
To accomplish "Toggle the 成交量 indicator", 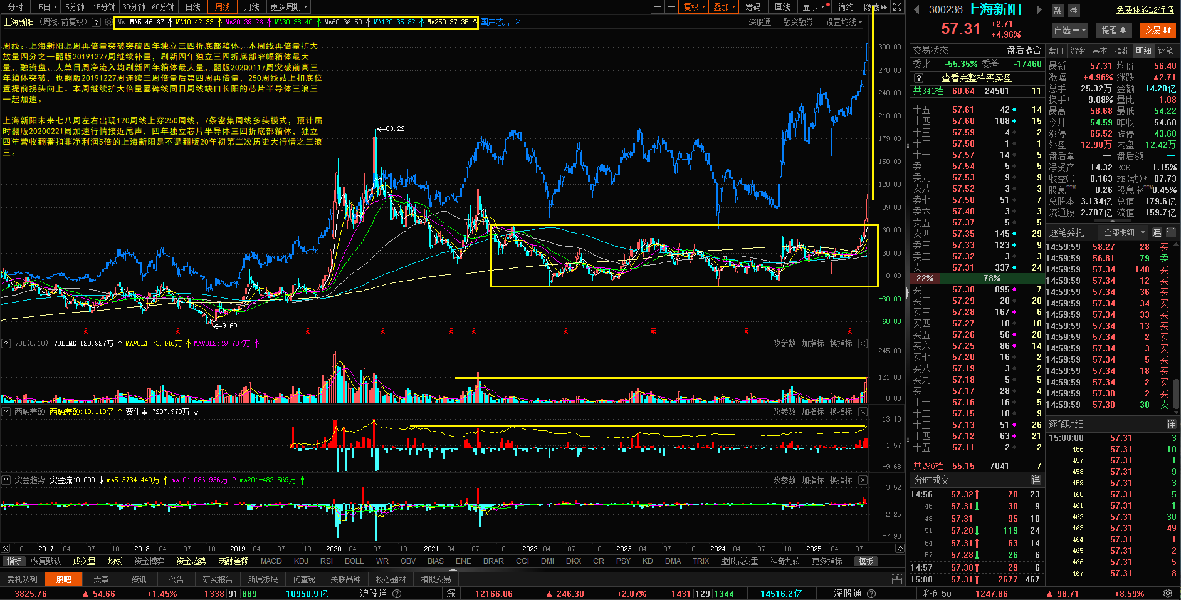I will (84, 561).
